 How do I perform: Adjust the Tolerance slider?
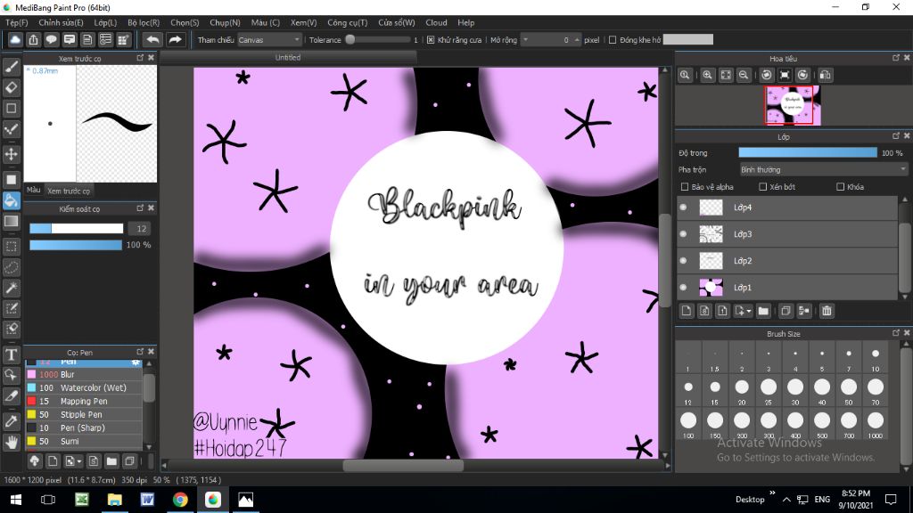click(x=378, y=39)
